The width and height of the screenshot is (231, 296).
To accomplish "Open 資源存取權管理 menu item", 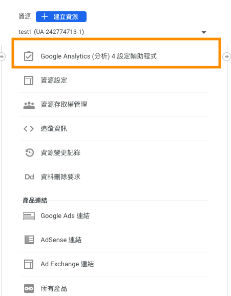I will click(114, 105).
